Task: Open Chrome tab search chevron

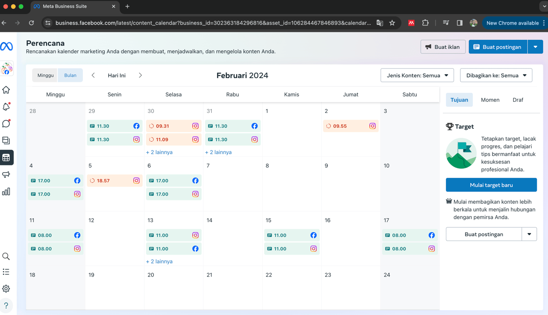Action: tap(544, 6)
